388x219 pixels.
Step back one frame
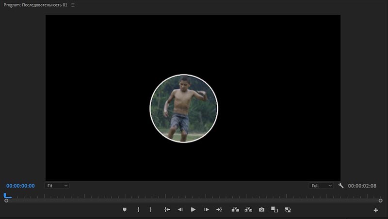(x=180, y=210)
